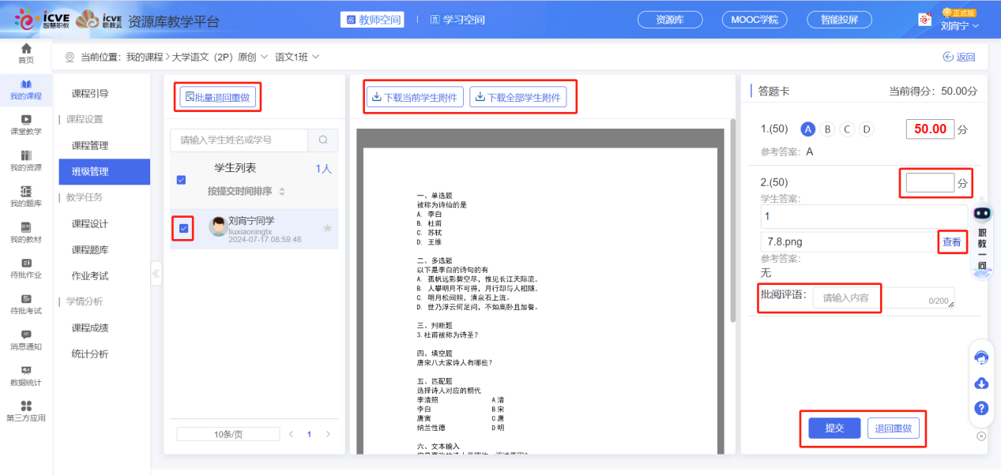Toggle the 学生列表 select-all checkbox
The image size is (1001, 475).
181,180
